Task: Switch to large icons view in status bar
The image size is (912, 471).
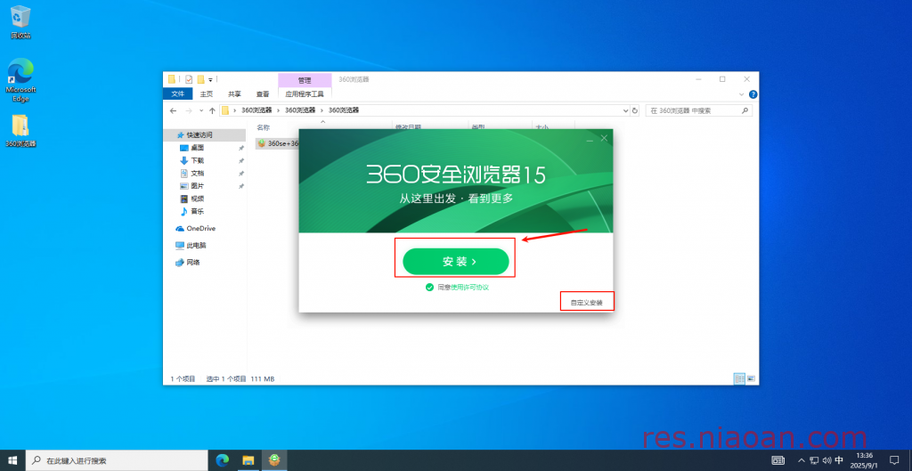Action: pos(751,378)
